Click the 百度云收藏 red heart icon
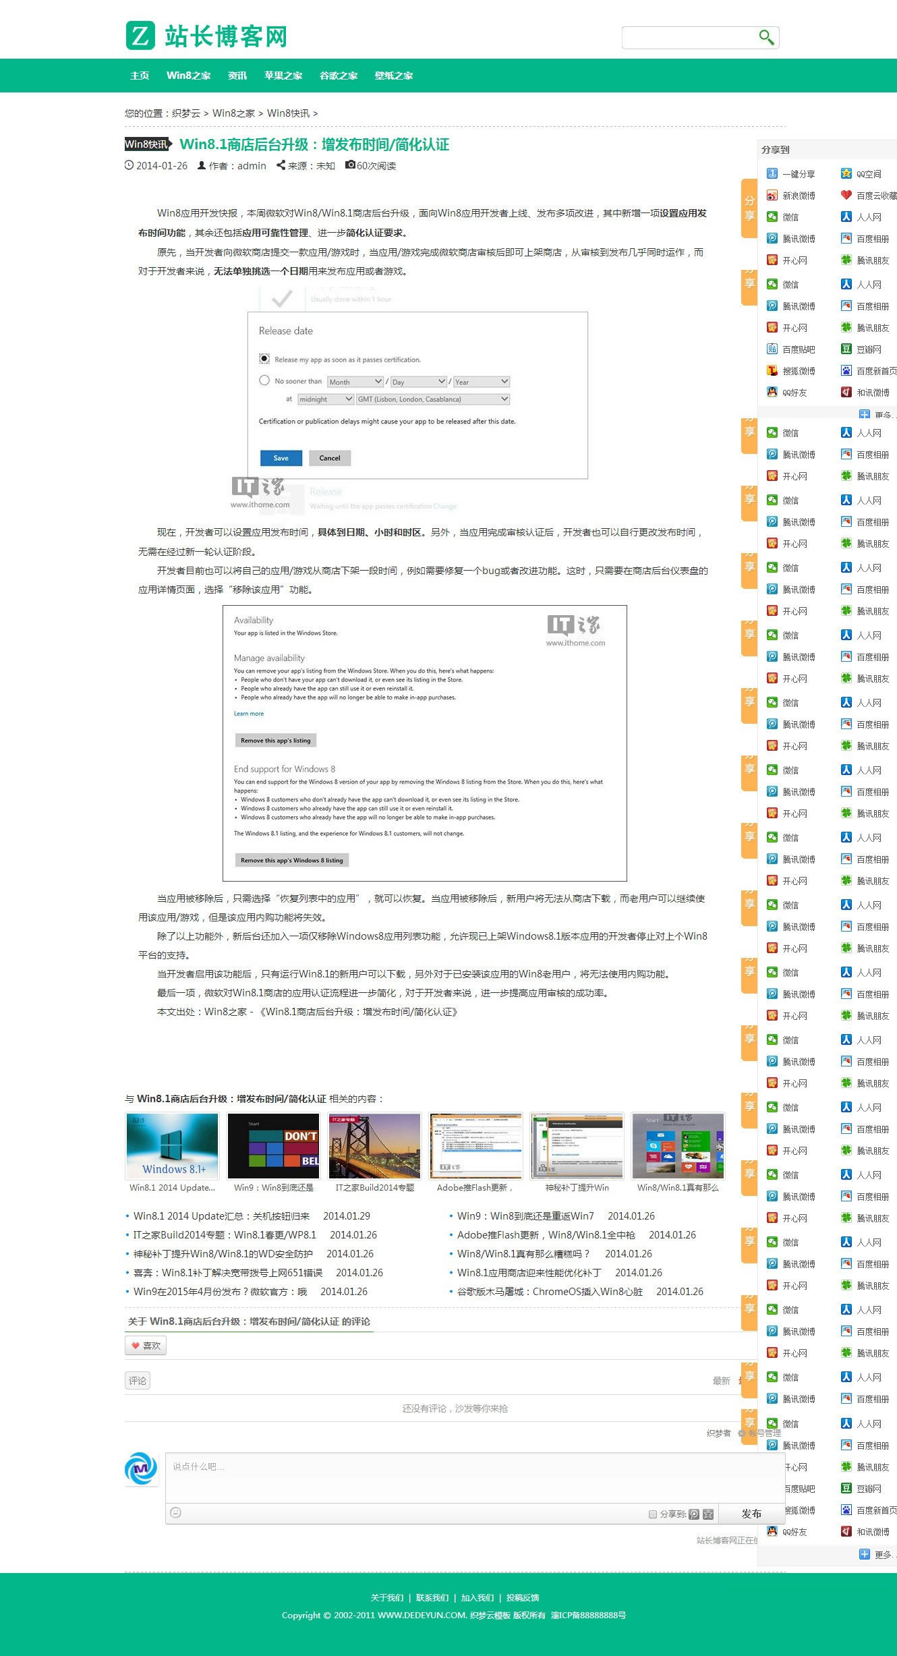Screen dimensions: 897x1656 846,196
